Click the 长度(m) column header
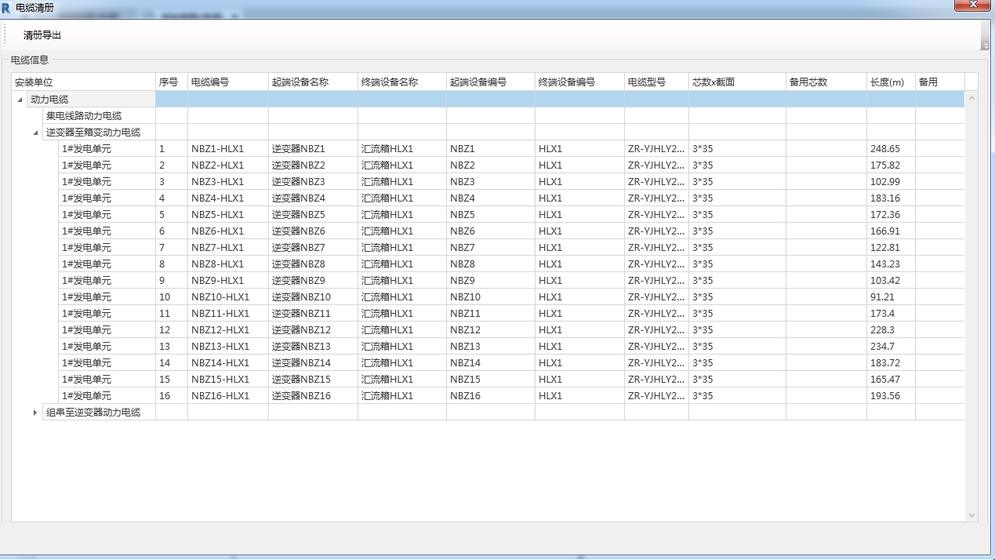Image resolution: width=995 pixels, height=560 pixels. (890, 82)
